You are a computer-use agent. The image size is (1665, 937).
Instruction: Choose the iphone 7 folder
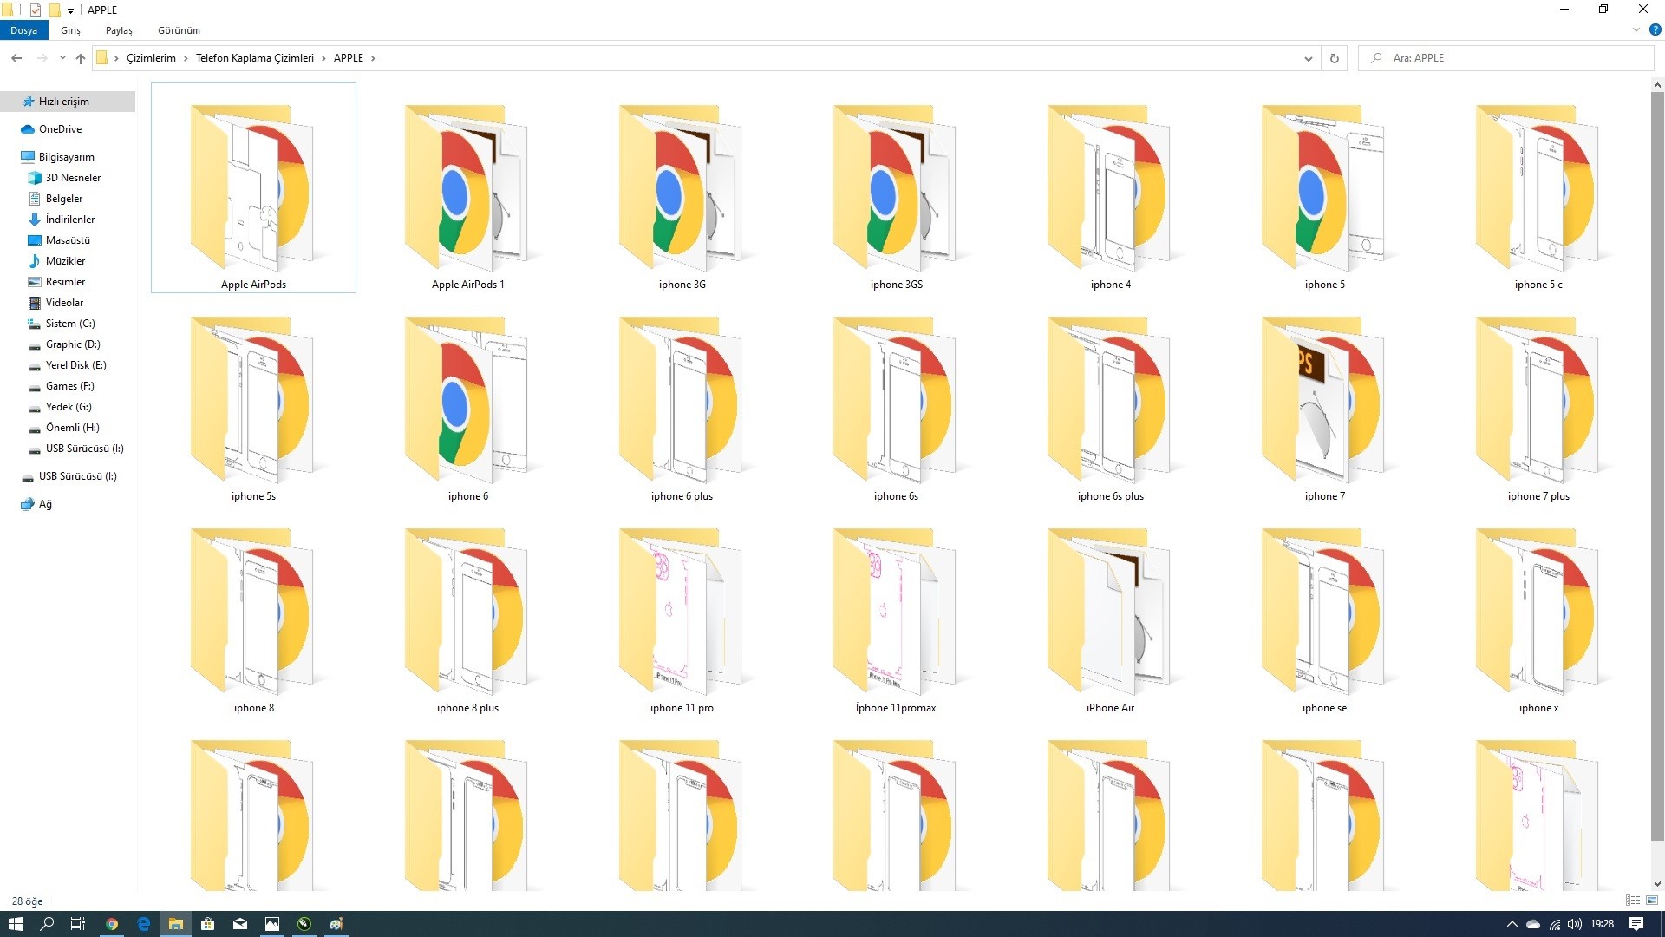[1324, 400]
